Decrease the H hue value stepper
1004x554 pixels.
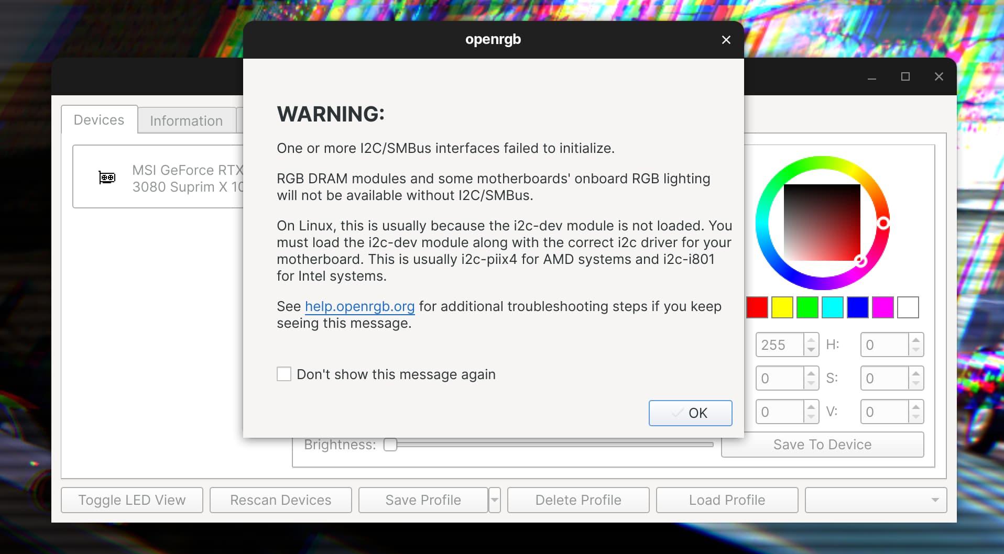pos(916,350)
